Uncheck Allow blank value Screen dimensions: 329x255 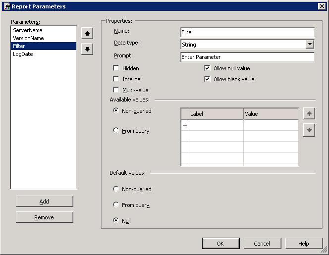pos(207,79)
